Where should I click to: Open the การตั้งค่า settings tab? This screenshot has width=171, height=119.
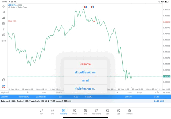coord(130,111)
